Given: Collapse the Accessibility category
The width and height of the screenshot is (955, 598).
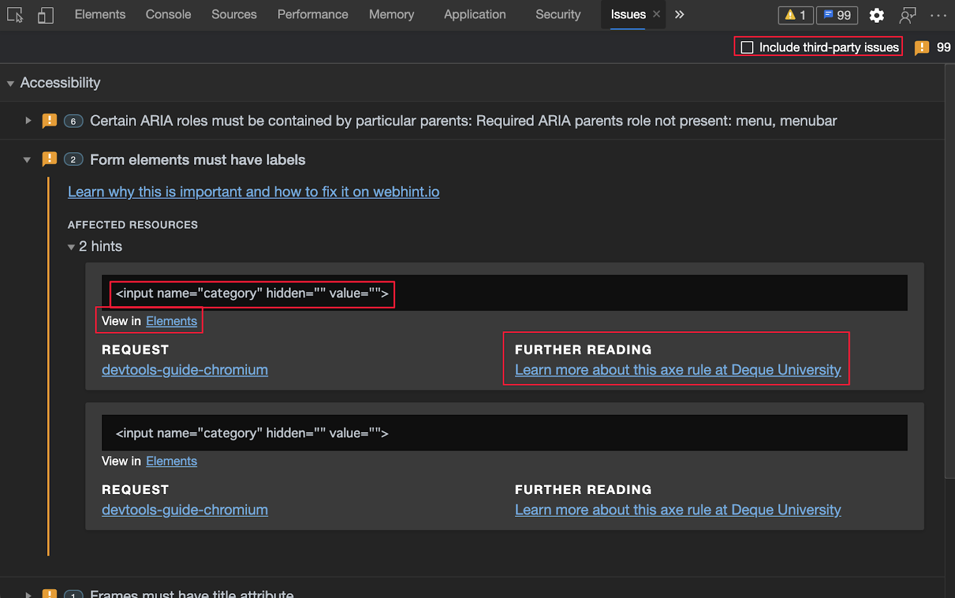Looking at the screenshot, I should tap(10, 84).
